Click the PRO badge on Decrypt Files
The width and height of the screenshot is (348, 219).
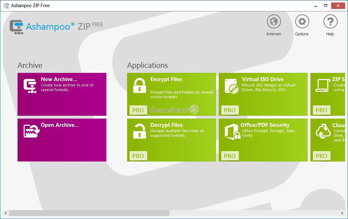[138, 156]
